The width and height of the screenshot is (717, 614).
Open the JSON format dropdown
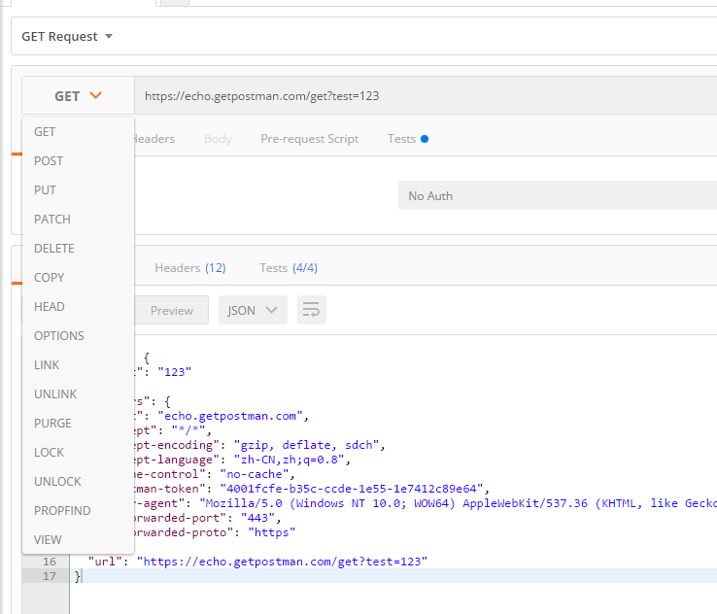pyautogui.click(x=253, y=311)
